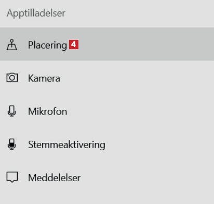Click the red badge showing 4
214x204 pixels.
click(x=74, y=45)
